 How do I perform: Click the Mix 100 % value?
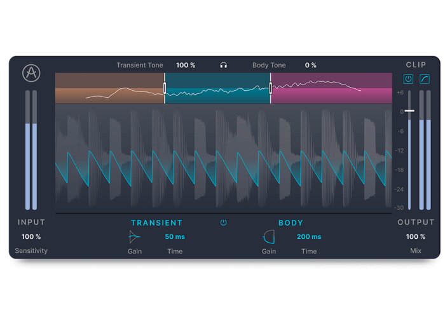tap(416, 236)
